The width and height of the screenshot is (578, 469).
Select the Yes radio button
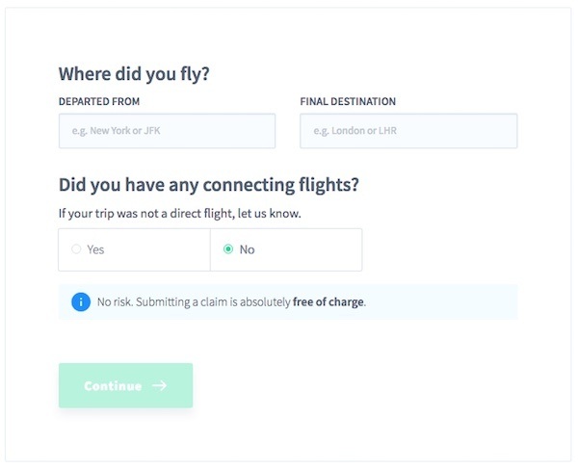pyautogui.click(x=76, y=249)
